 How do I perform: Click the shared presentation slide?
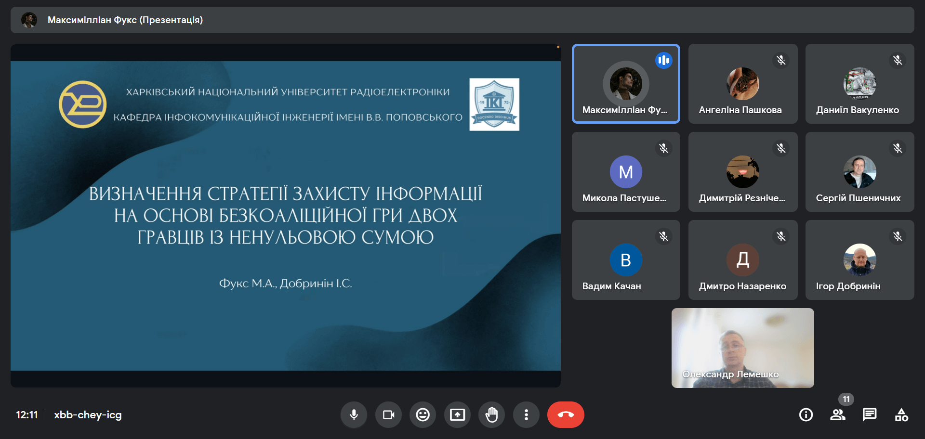[285, 216]
